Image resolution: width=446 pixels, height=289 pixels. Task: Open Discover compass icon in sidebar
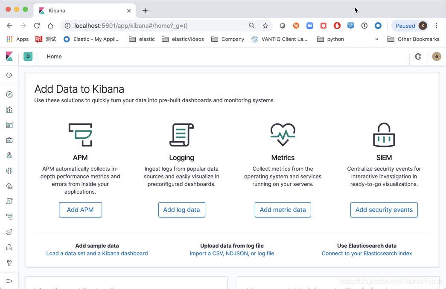point(9,94)
